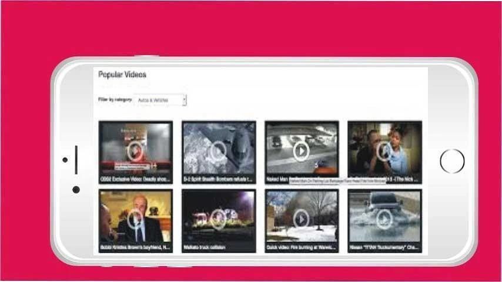Open the CBS2 Exclusive Video title link

click(135, 179)
